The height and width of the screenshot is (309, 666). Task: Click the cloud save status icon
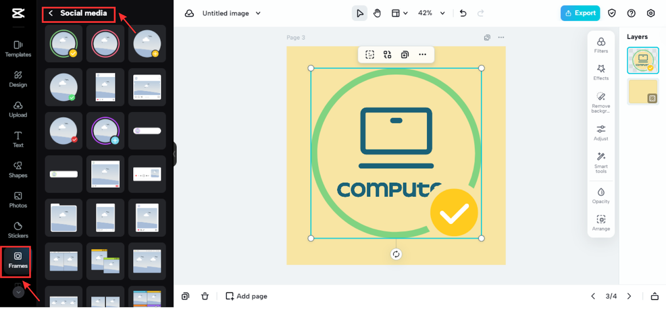[189, 14]
